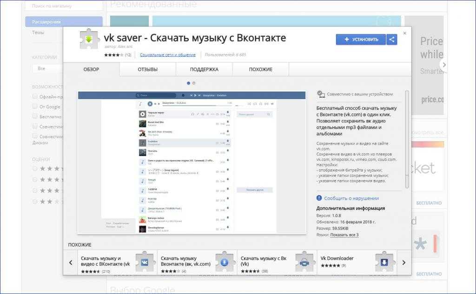Image resolution: width=476 pixels, height=294 pixels.
Task: Open the Поддержка tab
Action: click(204, 69)
